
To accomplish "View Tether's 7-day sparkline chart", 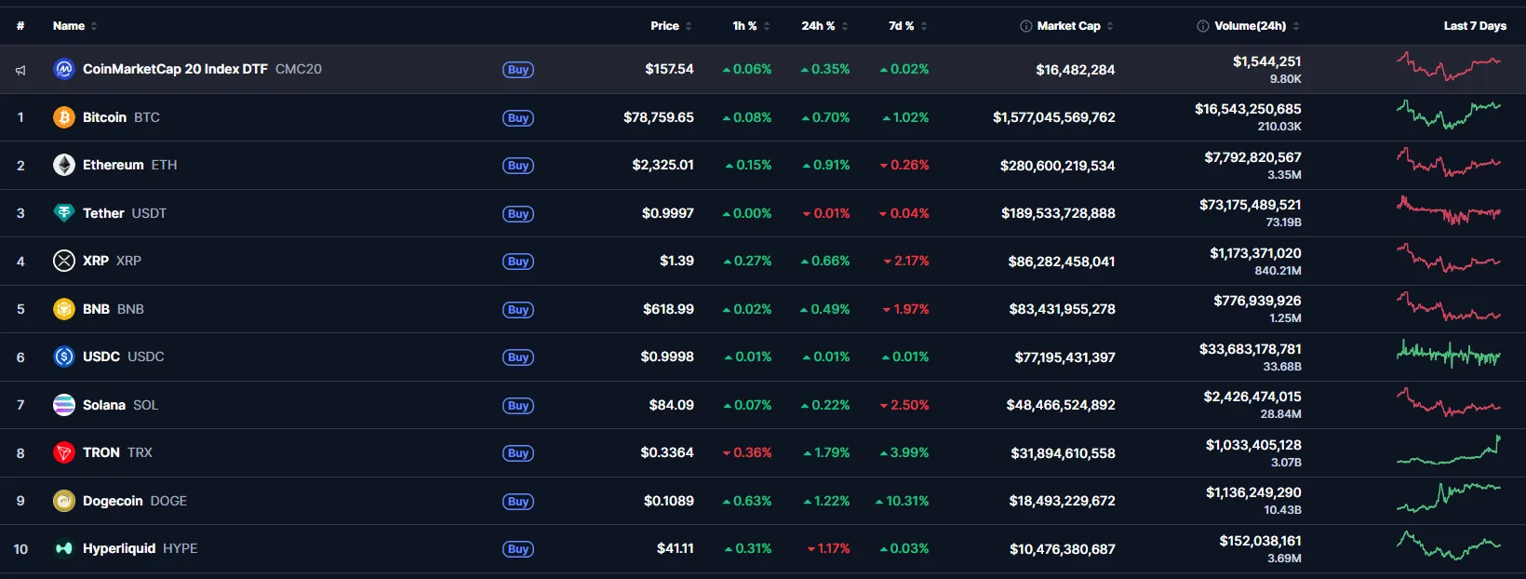I will 1449,210.
